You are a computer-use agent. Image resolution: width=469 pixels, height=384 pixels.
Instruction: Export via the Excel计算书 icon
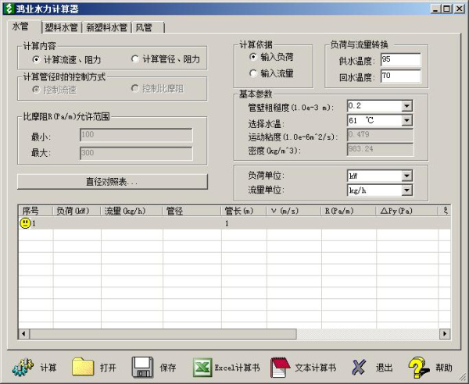pyautogui.click(x=202, y=367)
